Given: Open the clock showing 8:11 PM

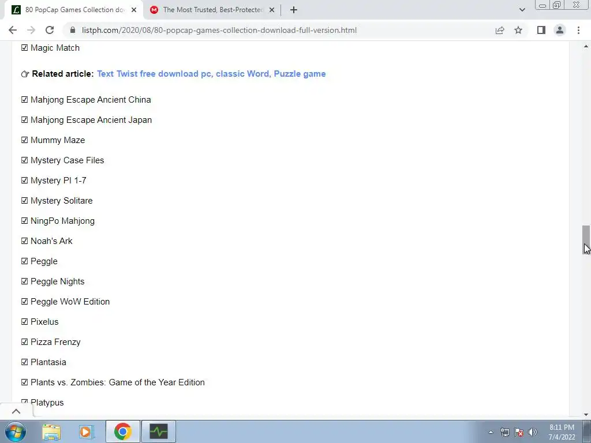Looking at the screenshot, I should point(562,432).
